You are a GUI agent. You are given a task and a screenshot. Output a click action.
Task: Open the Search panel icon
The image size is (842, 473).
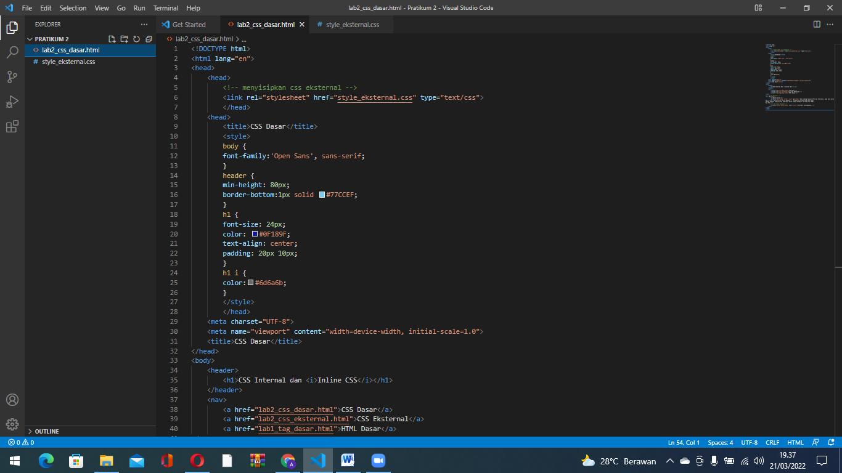click(12, 52)
